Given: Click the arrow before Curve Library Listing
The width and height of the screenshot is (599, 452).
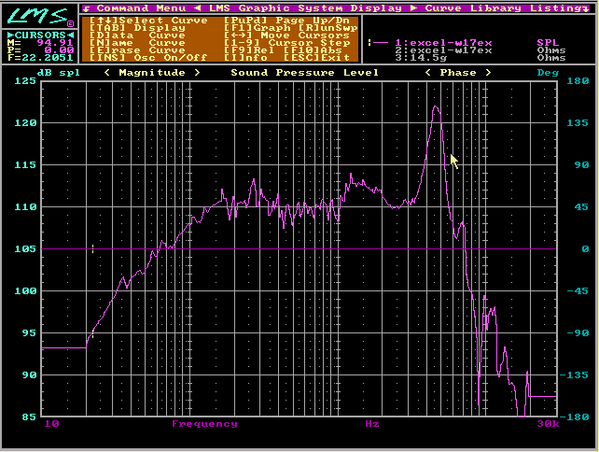Looking at the screenshot, I should (415, 8).
